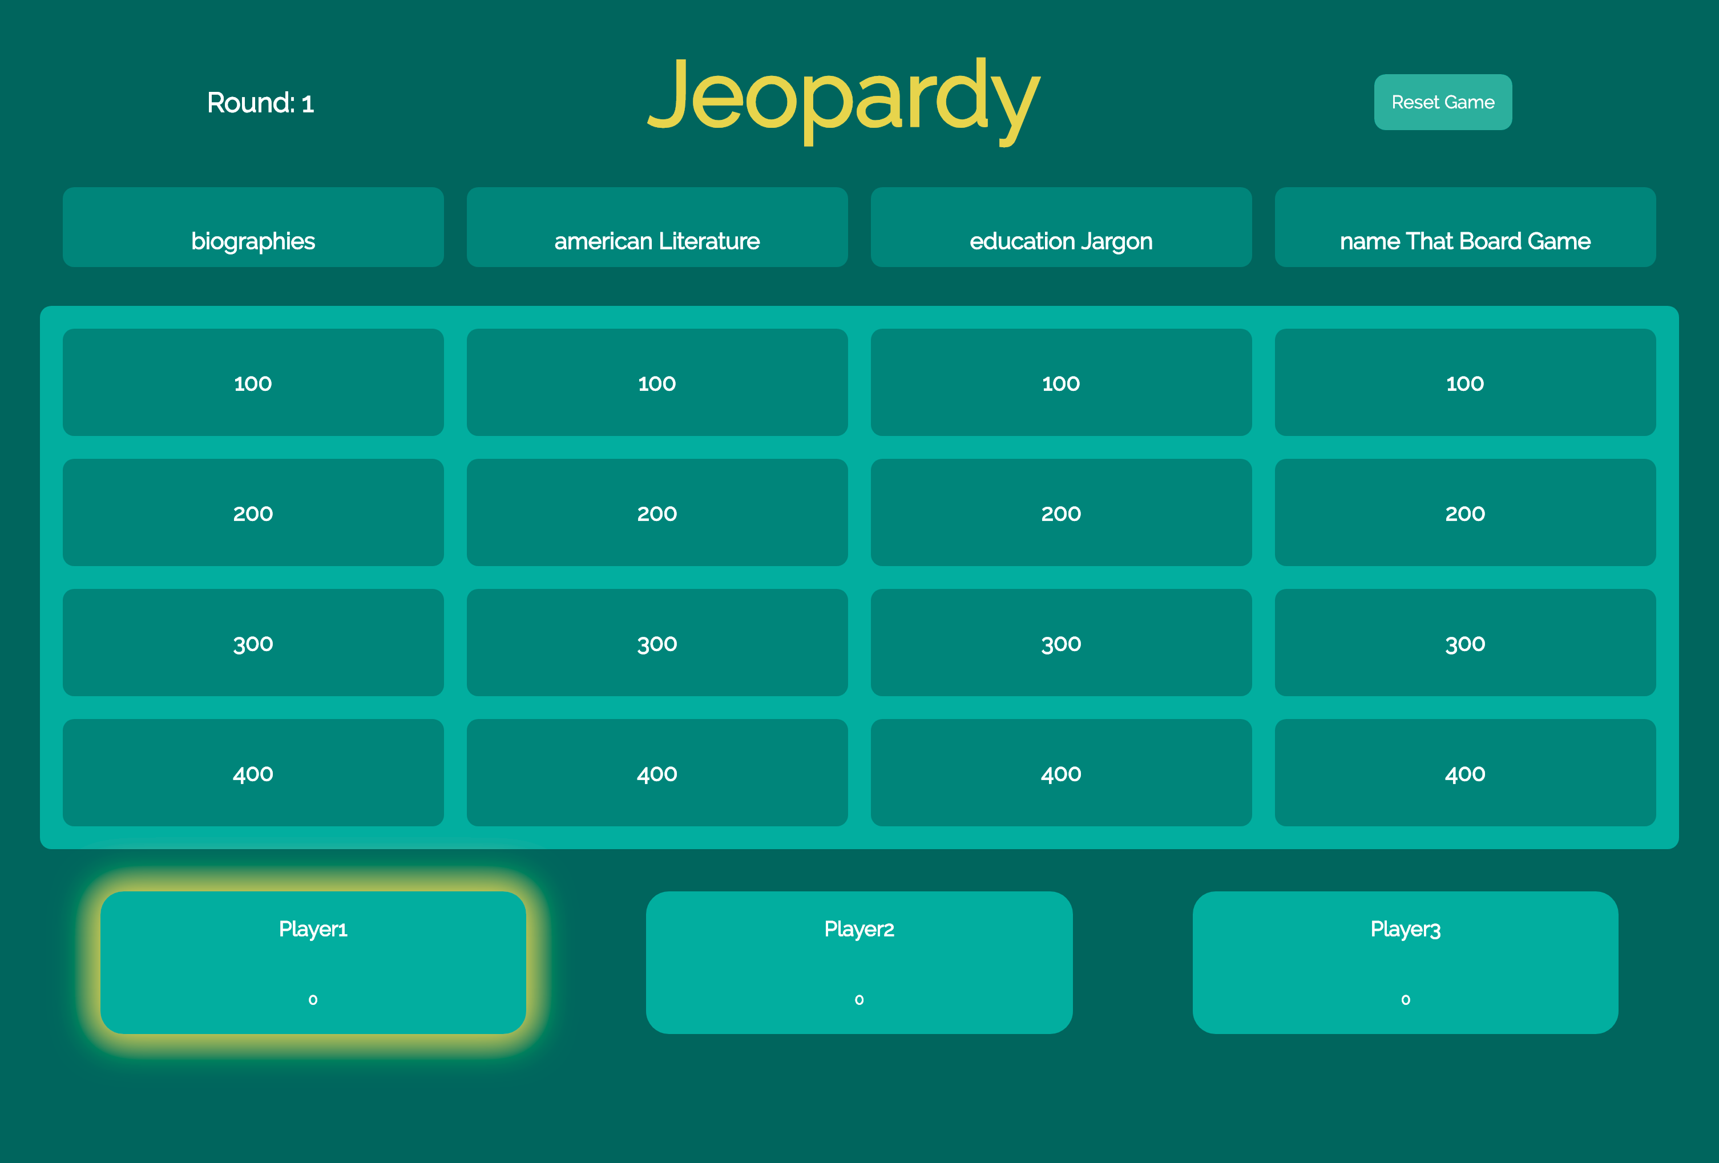Open the 400 question in name That Board Game
Screen dimensions: 1719x1163
[x=1464, y=773]
